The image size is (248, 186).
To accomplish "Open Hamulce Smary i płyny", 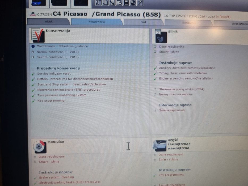I will pos(49,162).
